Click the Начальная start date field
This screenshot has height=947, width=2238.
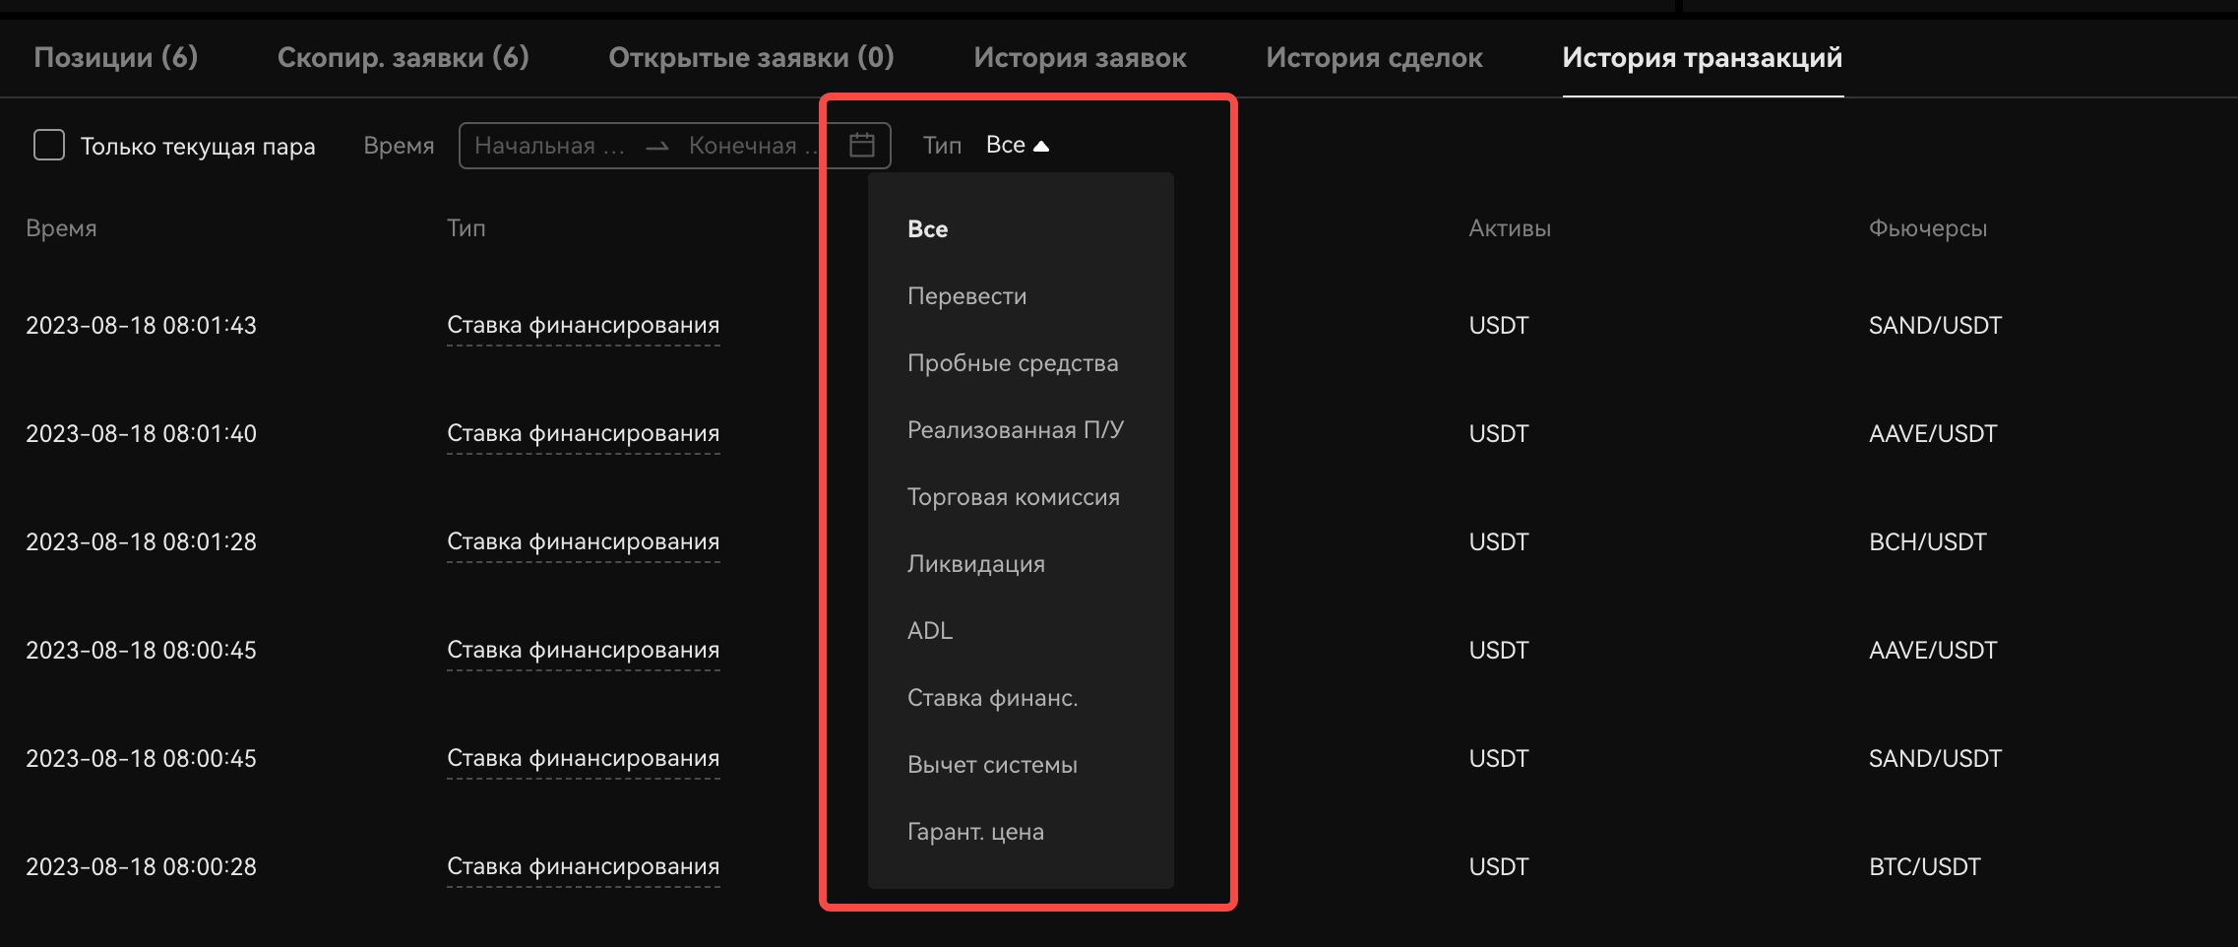point(549,146)
